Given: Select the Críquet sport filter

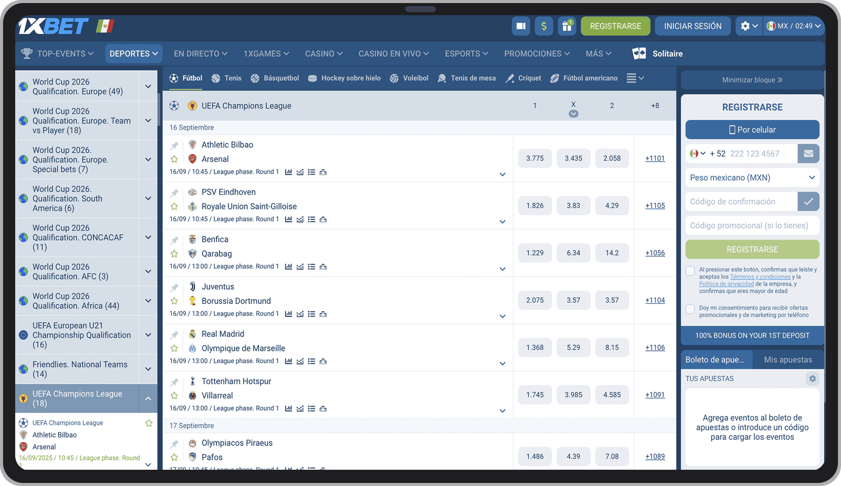Looking at the screenshot, I should (x=523, y=78).
